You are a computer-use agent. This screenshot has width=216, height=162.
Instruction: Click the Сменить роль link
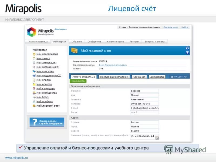click(171, 27)
